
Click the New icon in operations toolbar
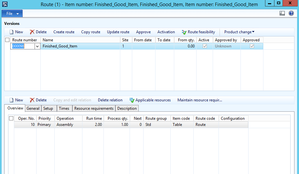pyautogui.click(x=11, y=100)
